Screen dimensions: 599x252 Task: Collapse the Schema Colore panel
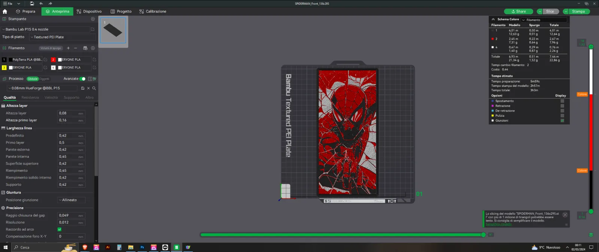click(493, 19)
